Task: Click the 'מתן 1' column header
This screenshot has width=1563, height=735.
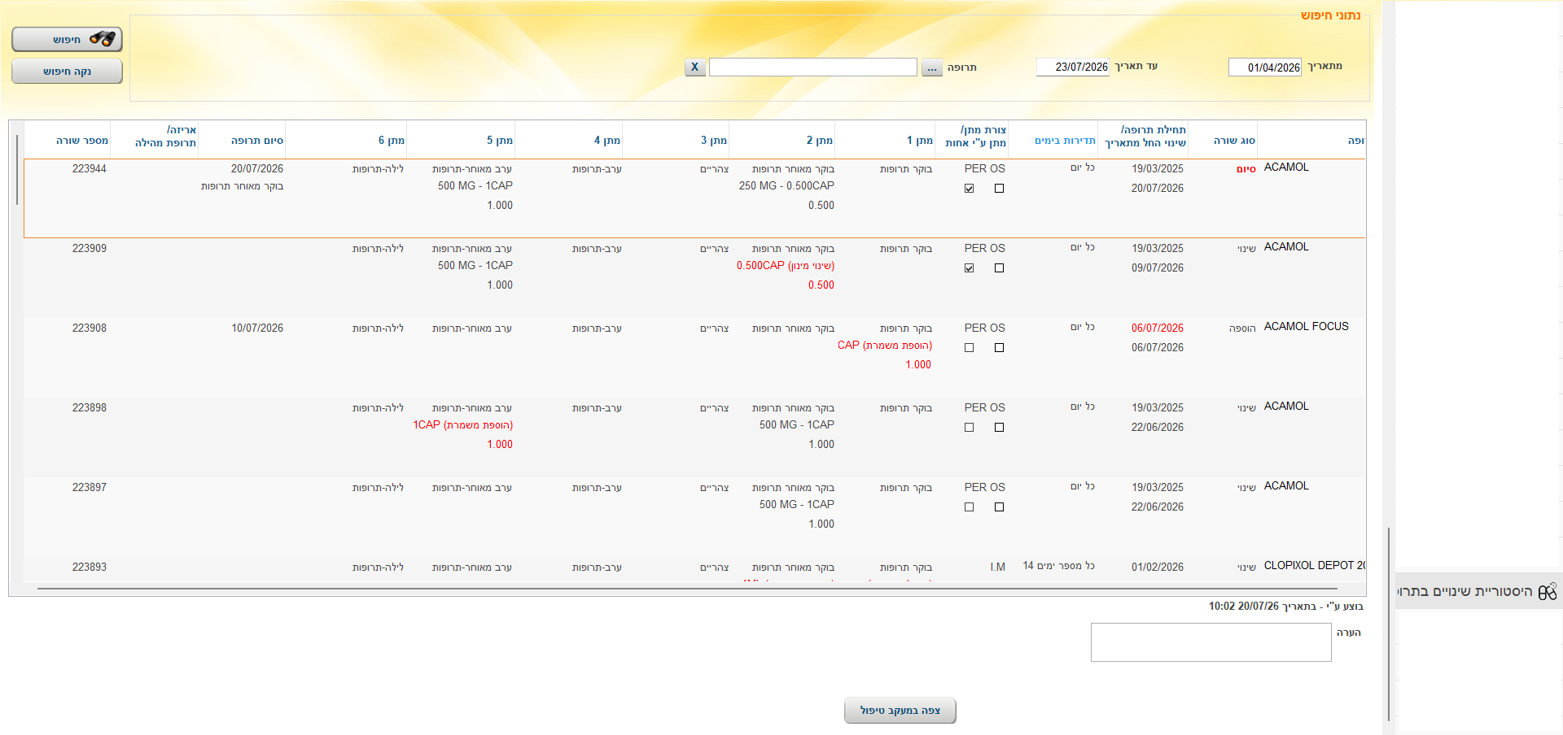Action: point(920,141)
